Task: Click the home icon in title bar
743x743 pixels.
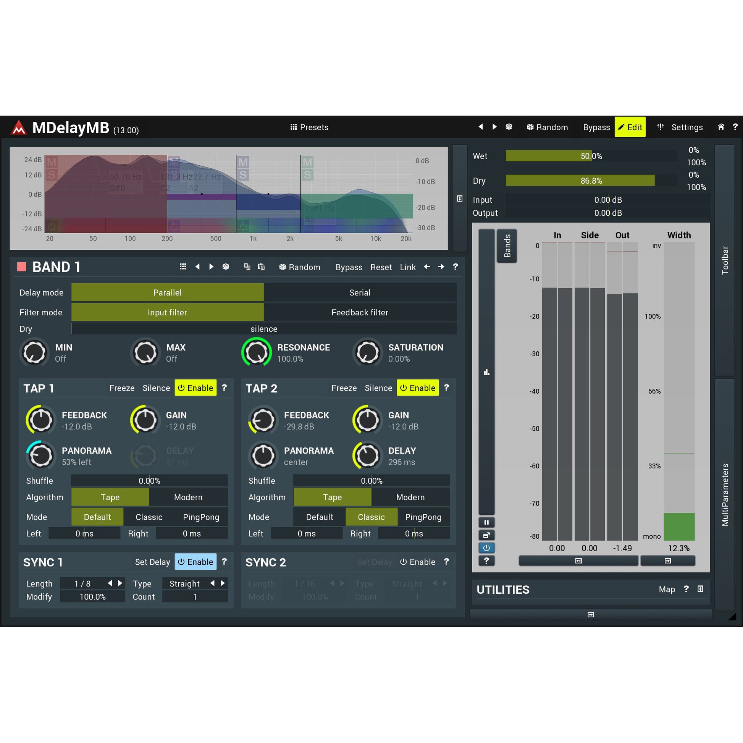Action: click(721, 127)
